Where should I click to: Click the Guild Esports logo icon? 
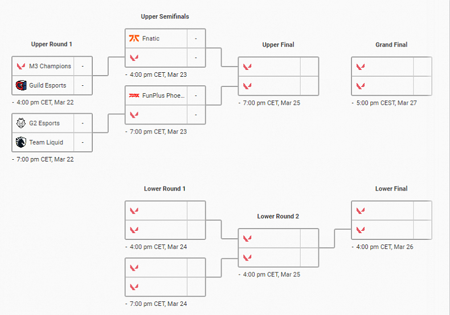(x=21, y=85)
